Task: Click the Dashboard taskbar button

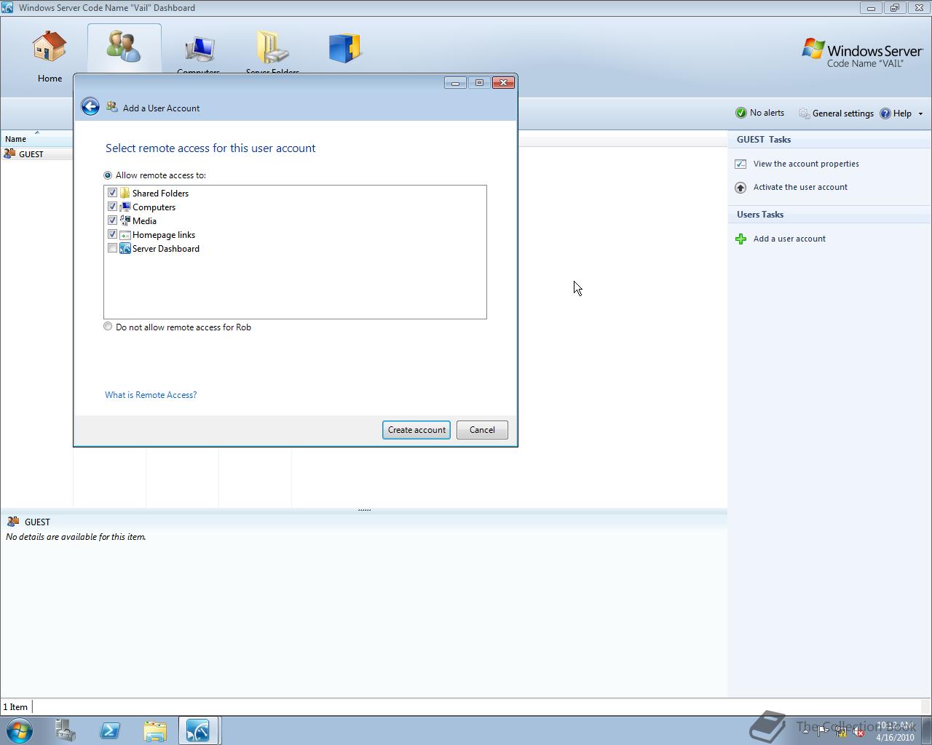Action: pyautogui.click(x=199, y=730)
